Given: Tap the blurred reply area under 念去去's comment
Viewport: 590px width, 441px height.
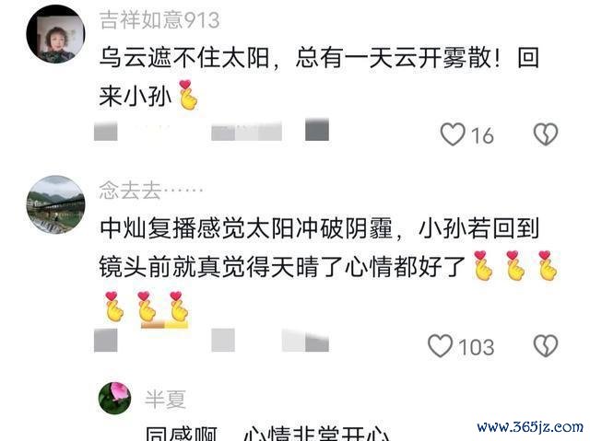Looking at the screenshot, I should coord(223,340).
